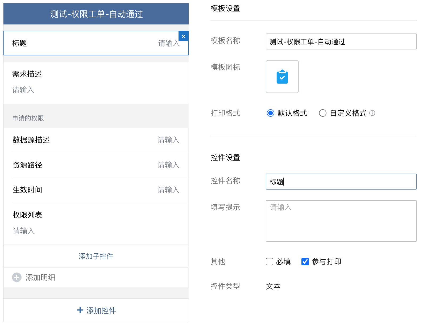Click the info icon next to 自定义格式
This screenshot has height=327, width=431.
coord(372,113)
